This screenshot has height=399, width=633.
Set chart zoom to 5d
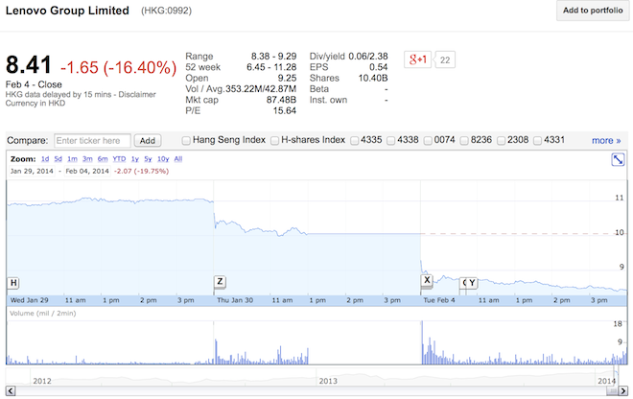(x=59, y=159)
